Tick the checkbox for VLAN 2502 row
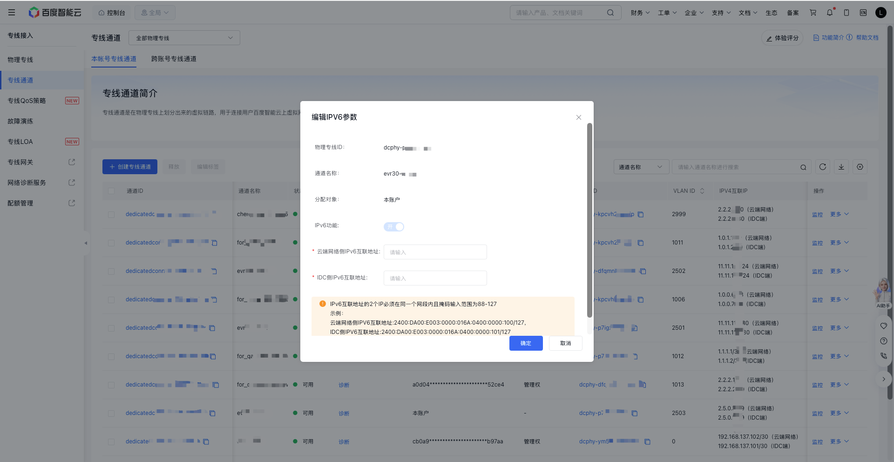The width and height of the screenshot is (894, 462). [111, 272]
